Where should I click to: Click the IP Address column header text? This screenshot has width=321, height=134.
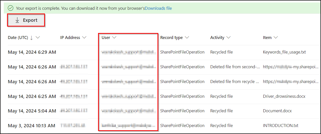click(x=70, y=37)
